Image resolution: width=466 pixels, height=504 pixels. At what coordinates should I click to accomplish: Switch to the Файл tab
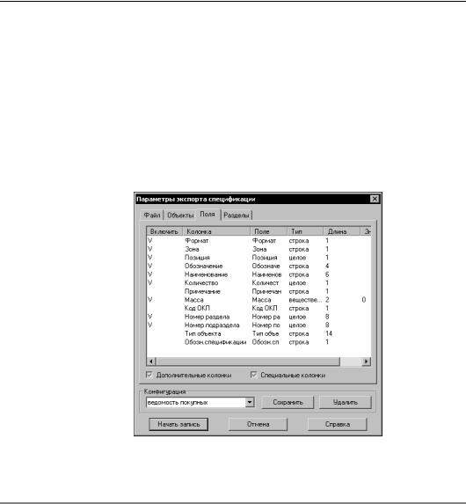152,215
